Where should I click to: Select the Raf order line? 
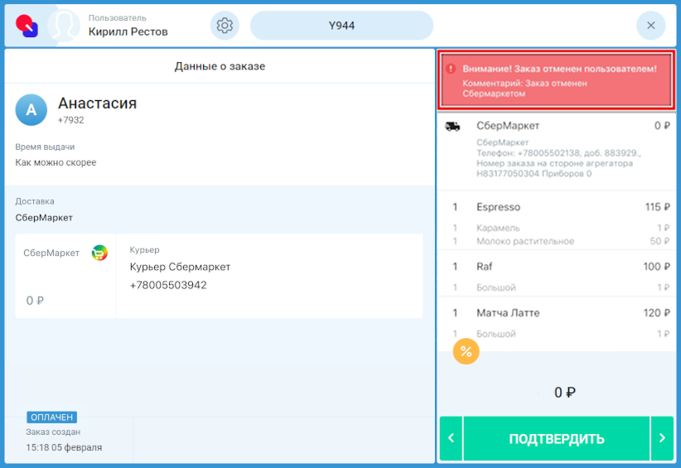(557, 267)
